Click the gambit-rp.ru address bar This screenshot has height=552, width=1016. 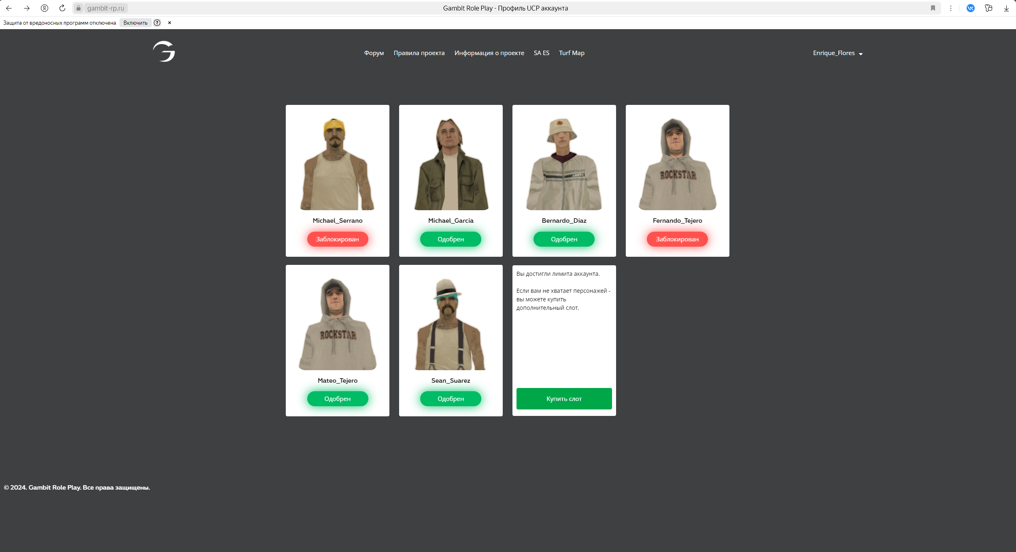[x=106, y=8]
